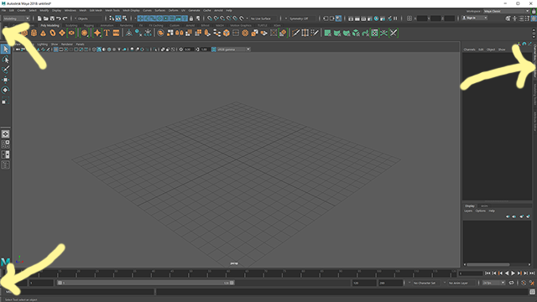
Task: Click the current frame input field
Action: pos(471,273)
